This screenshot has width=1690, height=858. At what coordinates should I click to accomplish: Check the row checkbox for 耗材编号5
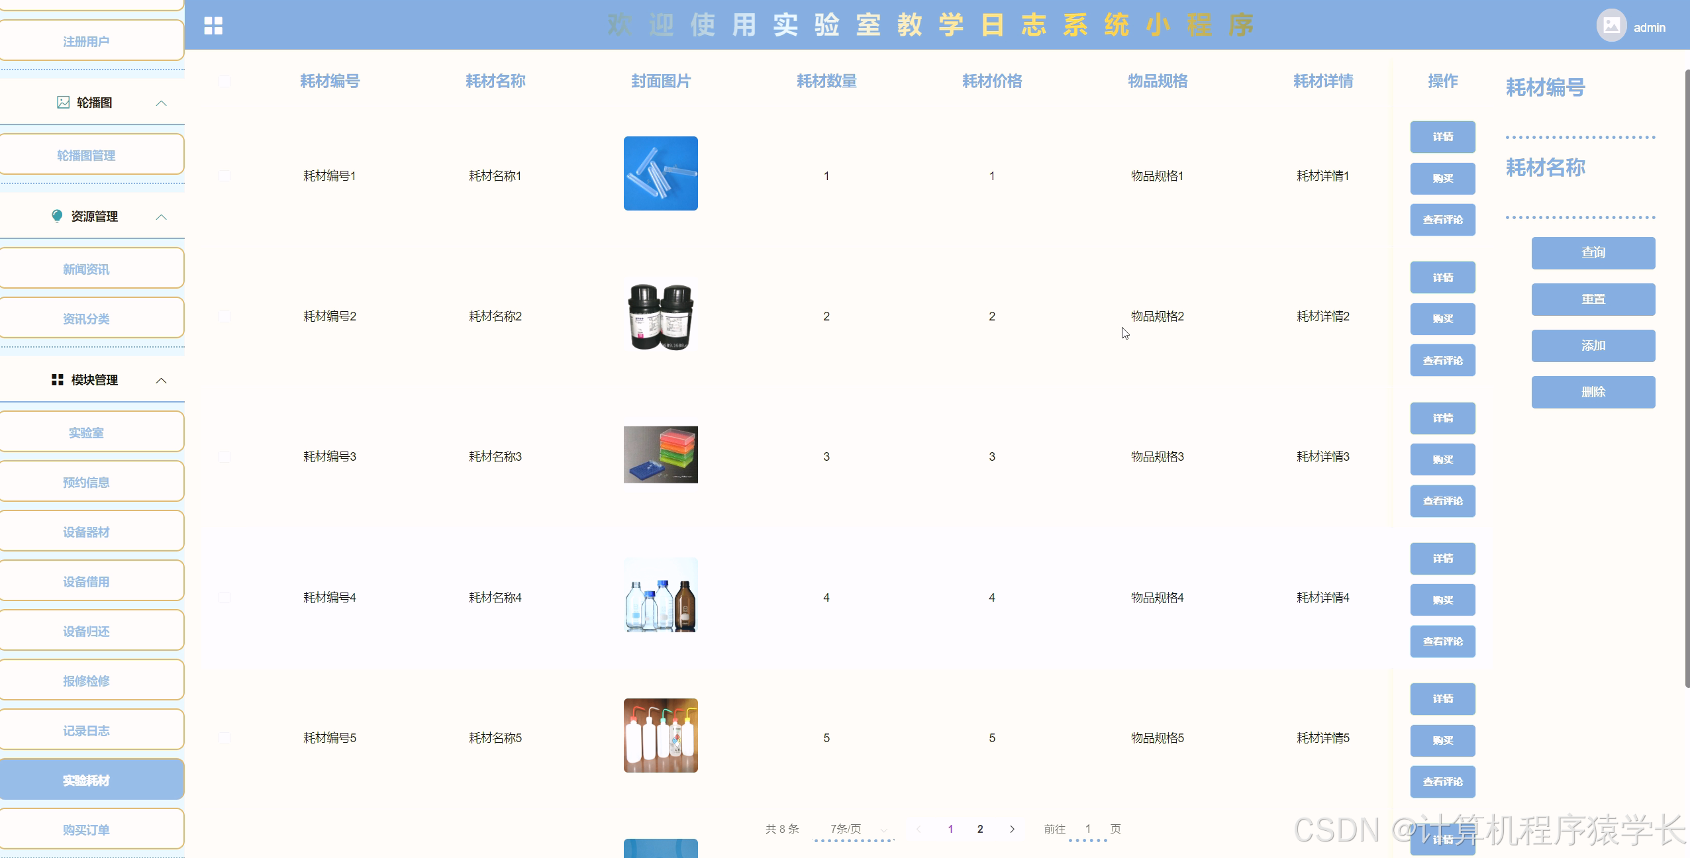(x=224, y=738)
